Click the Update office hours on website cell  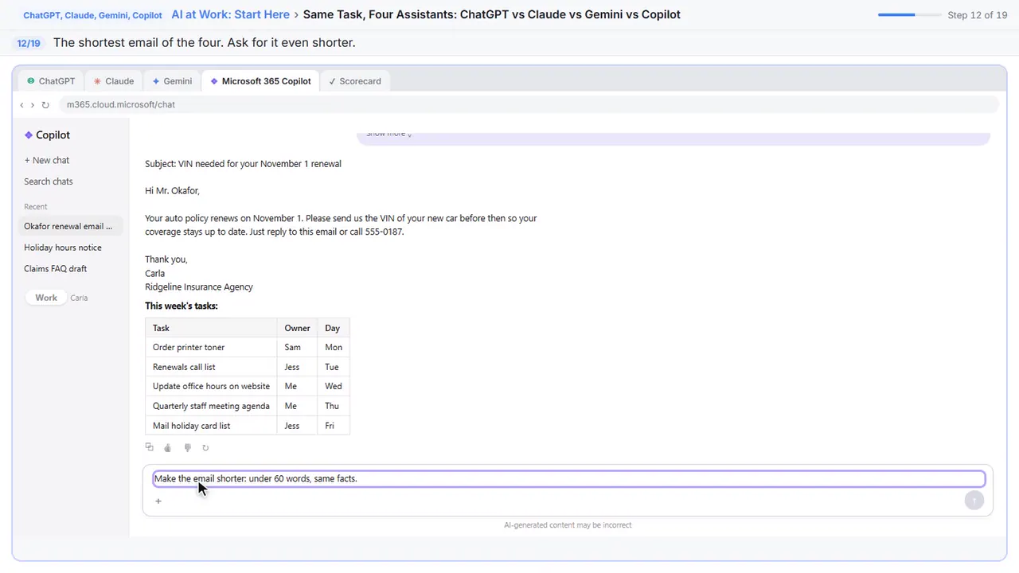point(211,386)
